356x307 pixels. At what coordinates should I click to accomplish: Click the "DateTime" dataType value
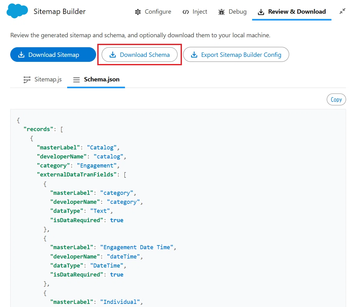click(107, 266)
